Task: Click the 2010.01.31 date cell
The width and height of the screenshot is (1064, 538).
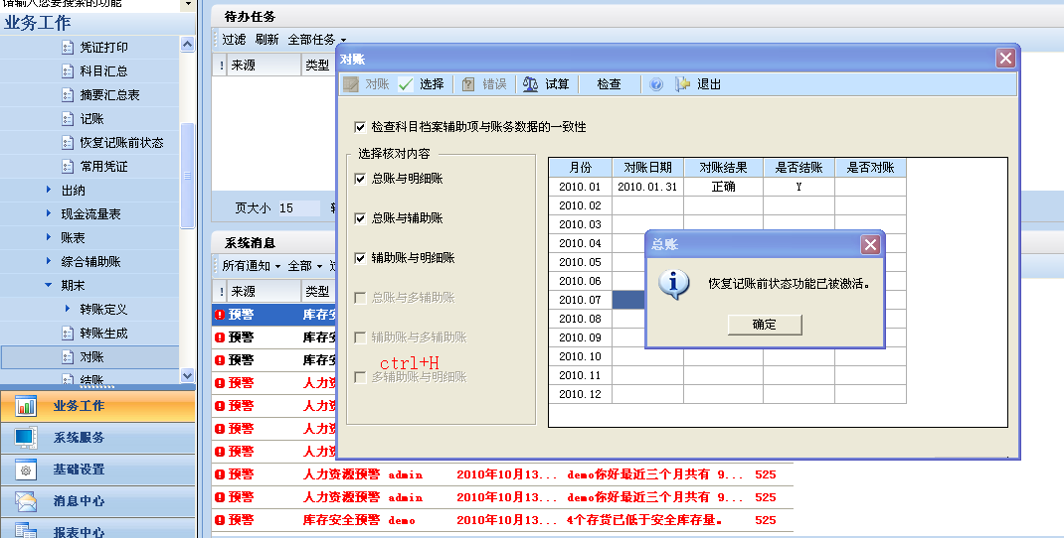Action: (x=647, y=187)
